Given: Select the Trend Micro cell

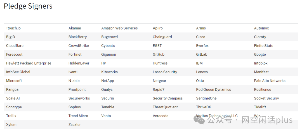Looking at the screenshot, I should 78,116.
